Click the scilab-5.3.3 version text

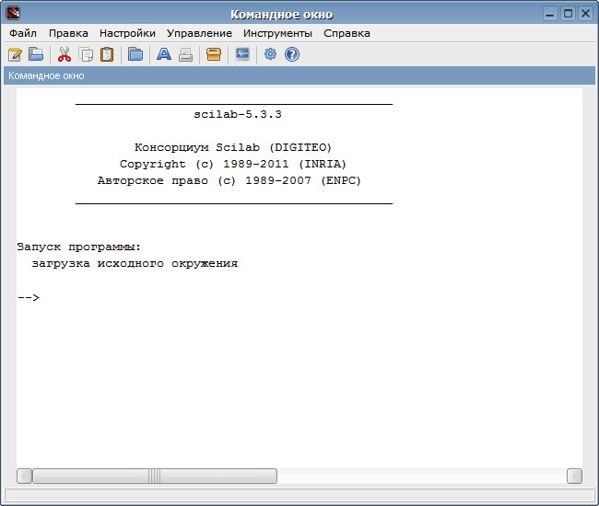point(238,114)
